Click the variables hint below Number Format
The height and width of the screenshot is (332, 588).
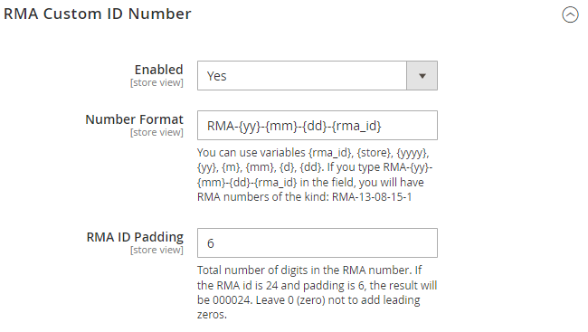[315, 175]
